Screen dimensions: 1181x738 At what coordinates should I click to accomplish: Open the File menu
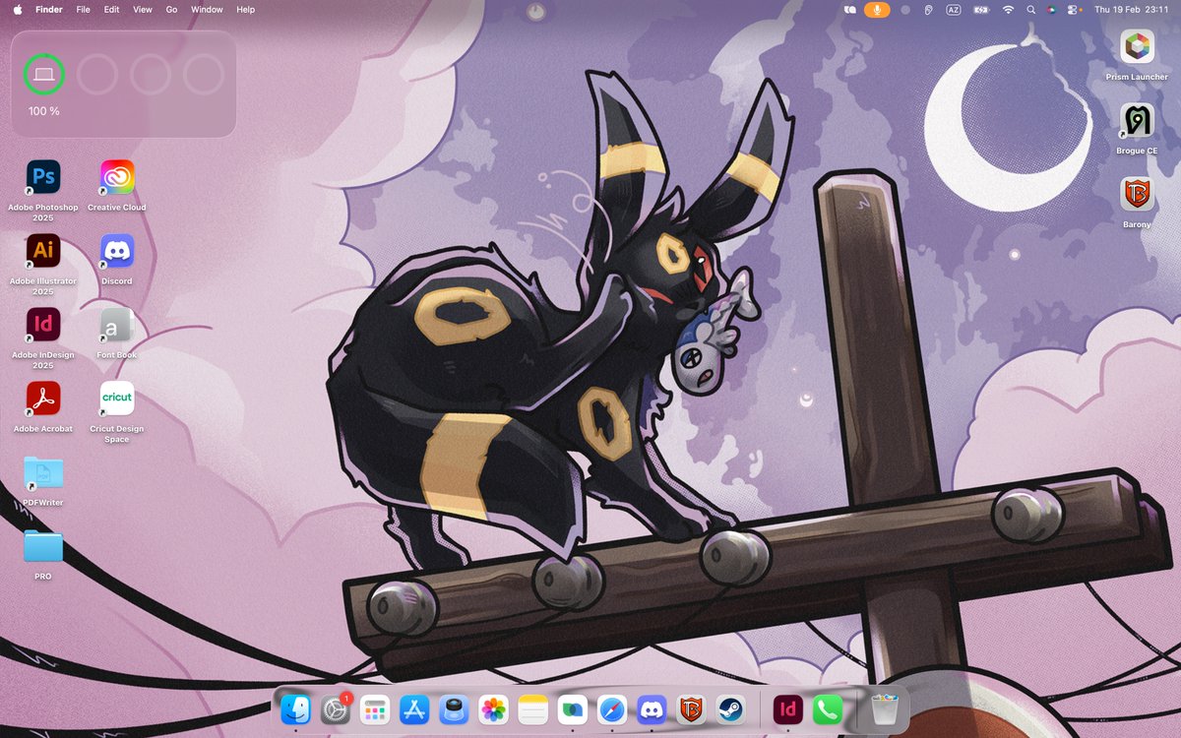[x=84, y=9]
